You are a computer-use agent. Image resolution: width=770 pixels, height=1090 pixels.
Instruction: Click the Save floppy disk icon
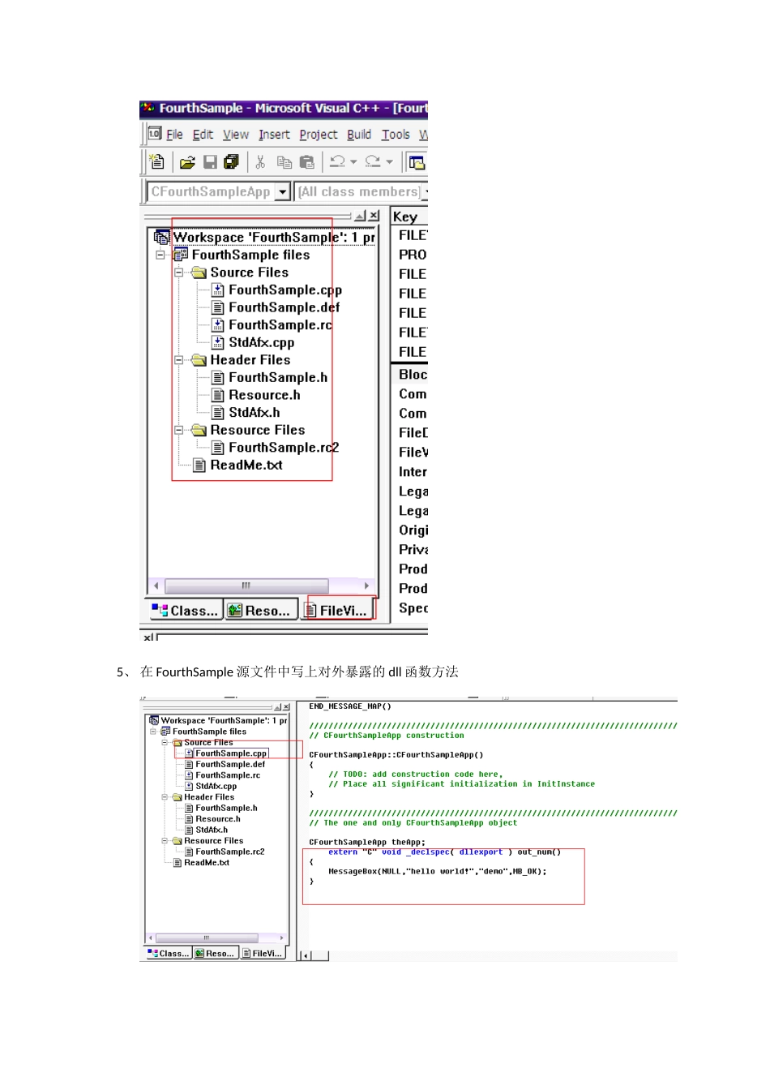click(x=210, y=162)
